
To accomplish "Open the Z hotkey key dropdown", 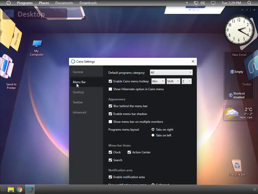I will pyautogui.click(x=187, y=81).
